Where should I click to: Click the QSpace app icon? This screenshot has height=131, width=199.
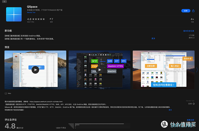[x=14, y=14]
